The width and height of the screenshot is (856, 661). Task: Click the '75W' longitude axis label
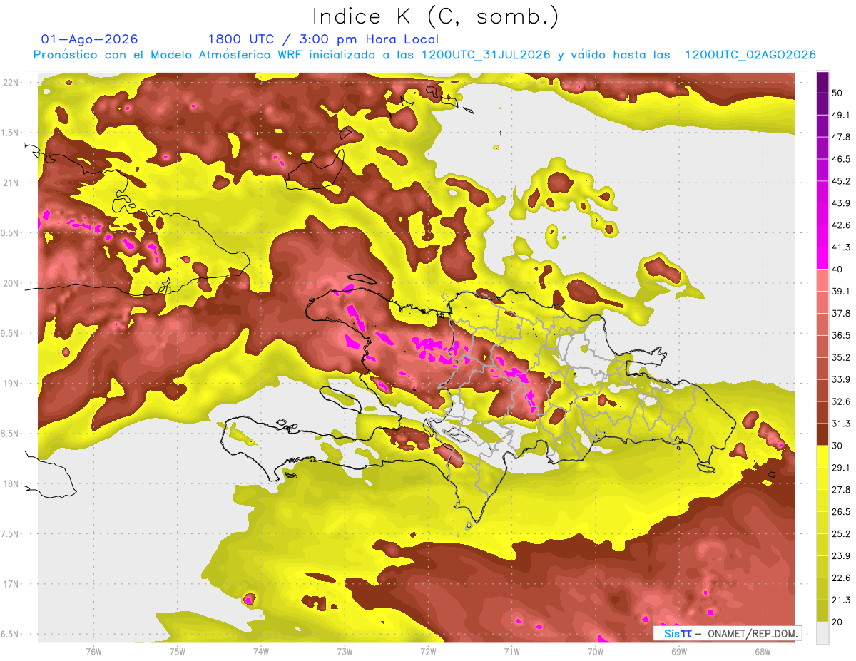178,651
